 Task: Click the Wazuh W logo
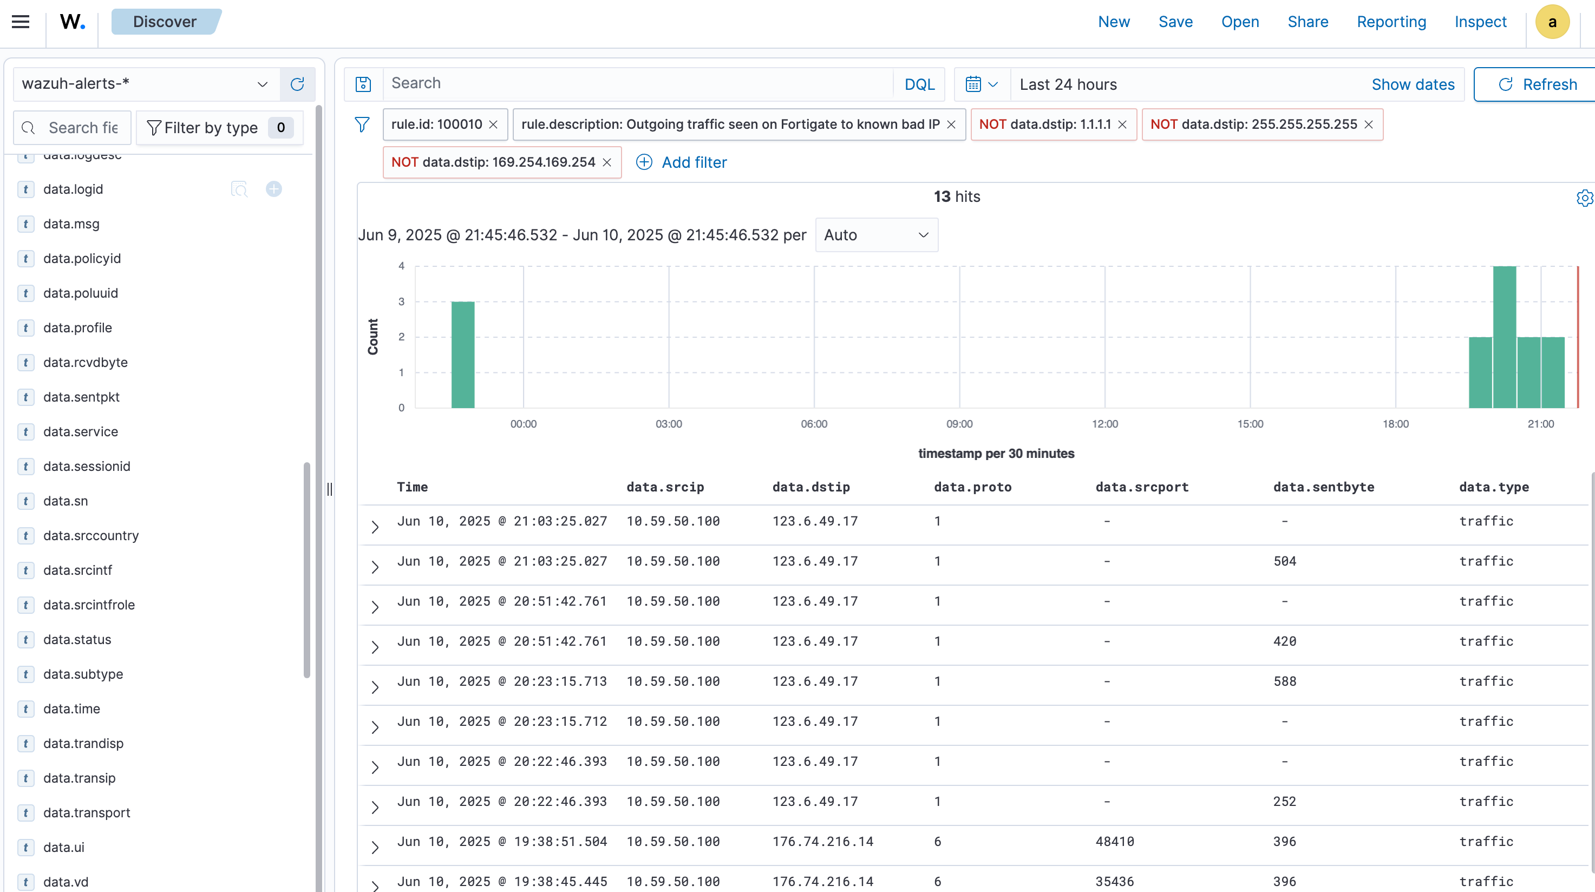pyautogui.click(x=72, y=22)
